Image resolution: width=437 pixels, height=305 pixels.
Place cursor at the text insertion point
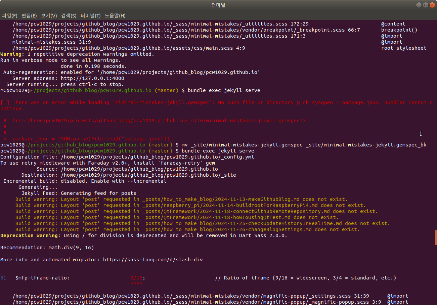click(421, 134)
